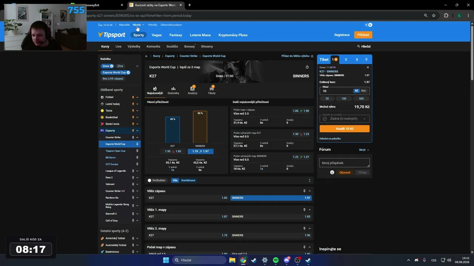
Task: Remove the K27 - SINNERS bet from ticket
Action: click(x=368, y=67)
